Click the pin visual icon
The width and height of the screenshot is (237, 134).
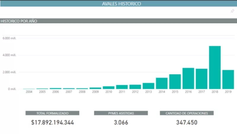(232, 11)
